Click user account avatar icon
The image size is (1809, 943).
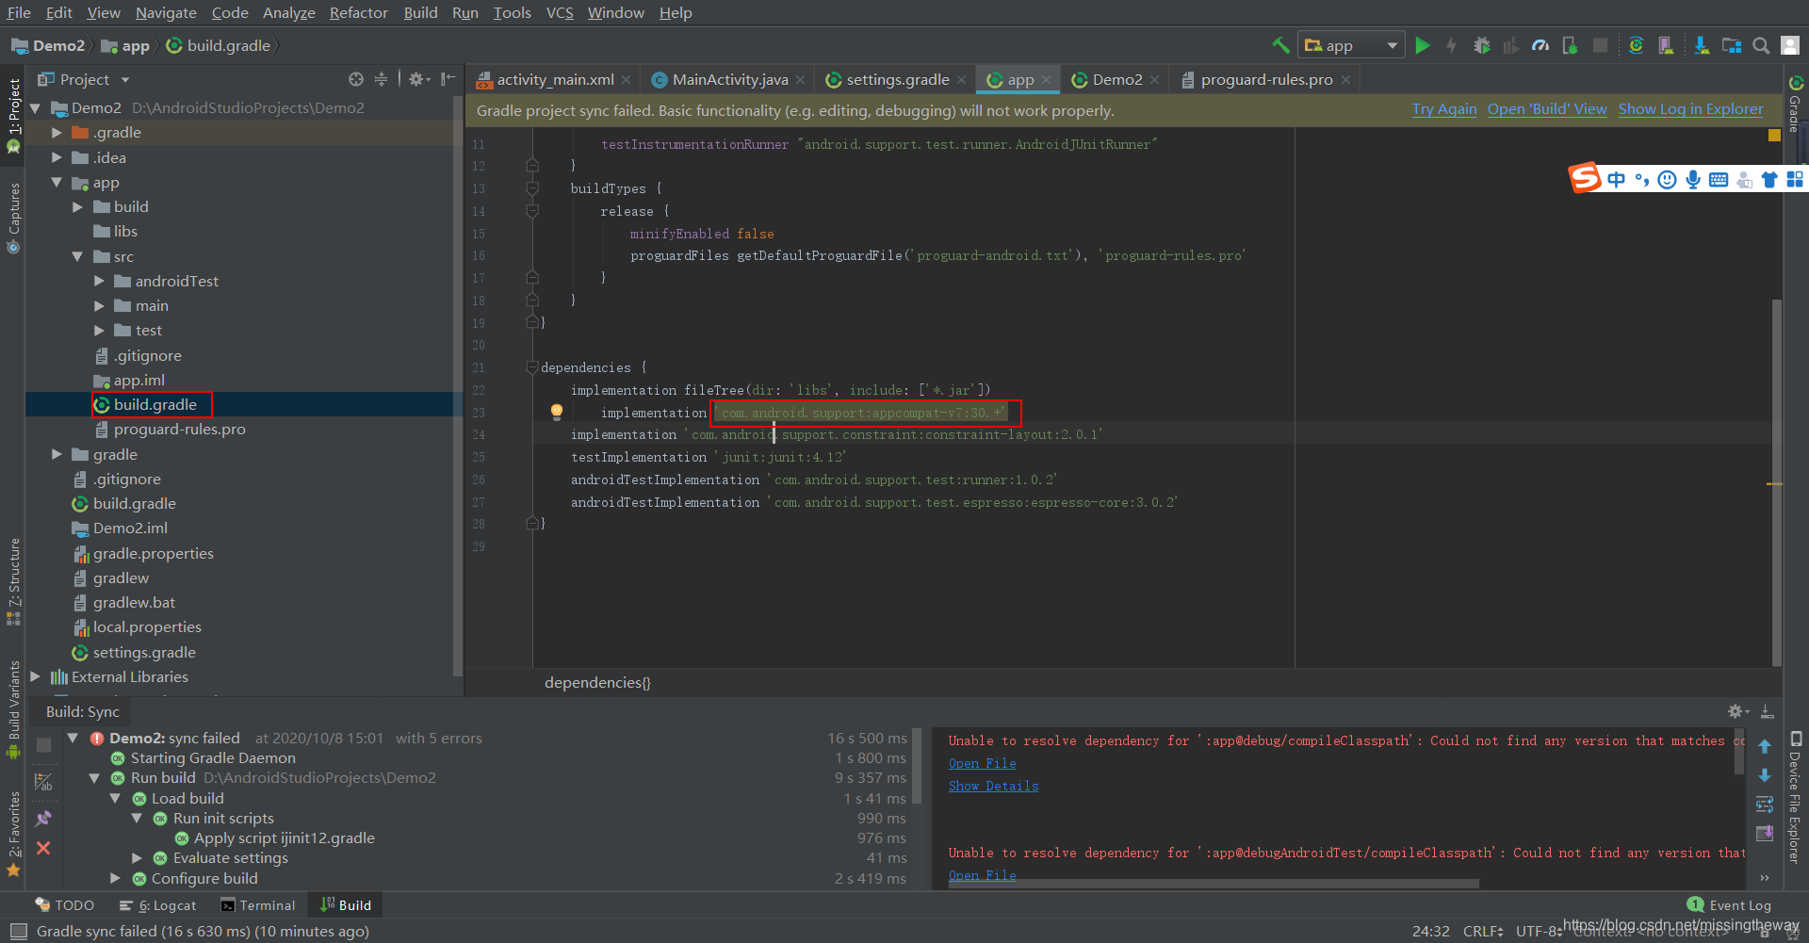(x=1791, y=45)
